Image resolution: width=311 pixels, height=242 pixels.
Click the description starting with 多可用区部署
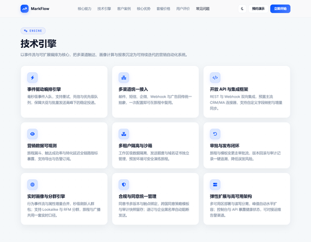point(246,210)
